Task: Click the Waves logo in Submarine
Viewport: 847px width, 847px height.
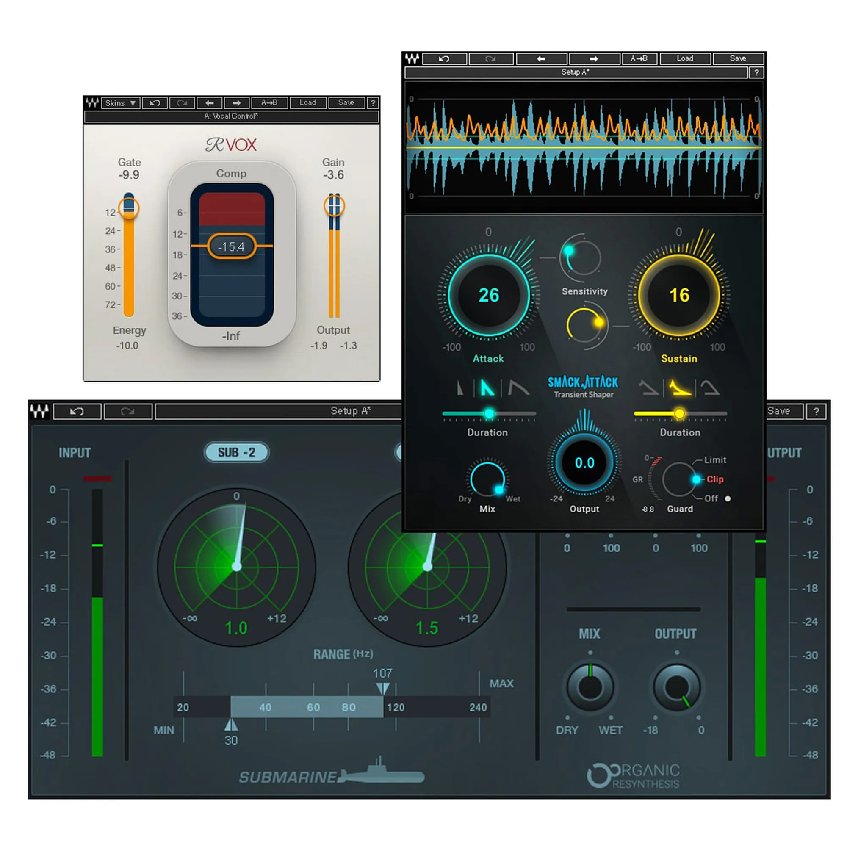Action: point(39,412)
